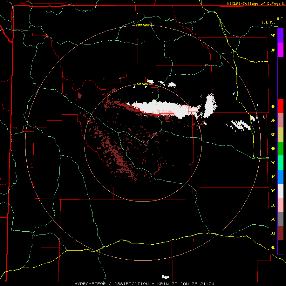Click the HA red legend swatch
This screenshot has width=286, height=286.
tap(281, 106)
